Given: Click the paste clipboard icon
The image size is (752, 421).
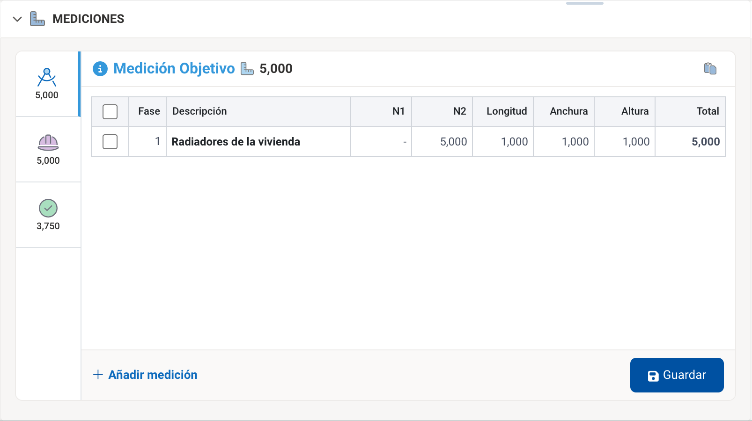Looking at the screenshot, I should click(x=710, y=69).
